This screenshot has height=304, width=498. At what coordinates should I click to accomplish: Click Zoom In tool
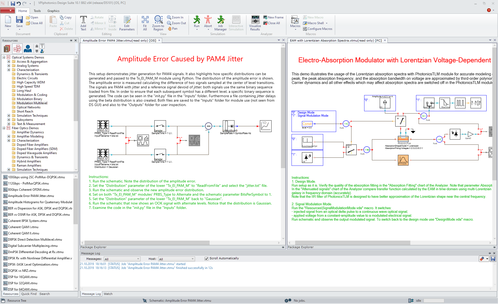point(175,17)
